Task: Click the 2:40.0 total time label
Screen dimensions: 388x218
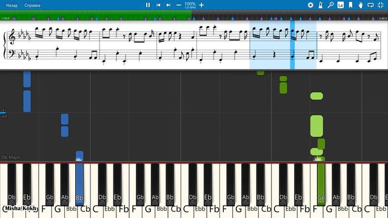Action: tap(383, 18)
